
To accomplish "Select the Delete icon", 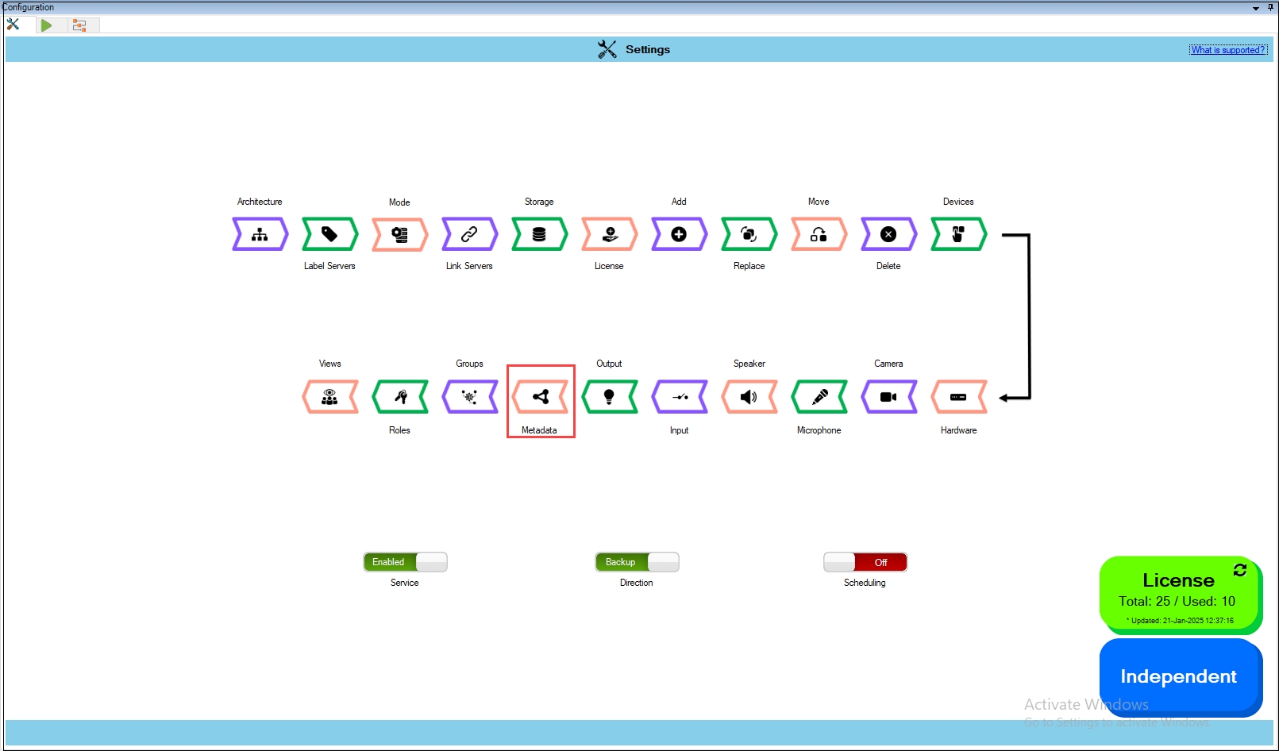I will [888, 234].
